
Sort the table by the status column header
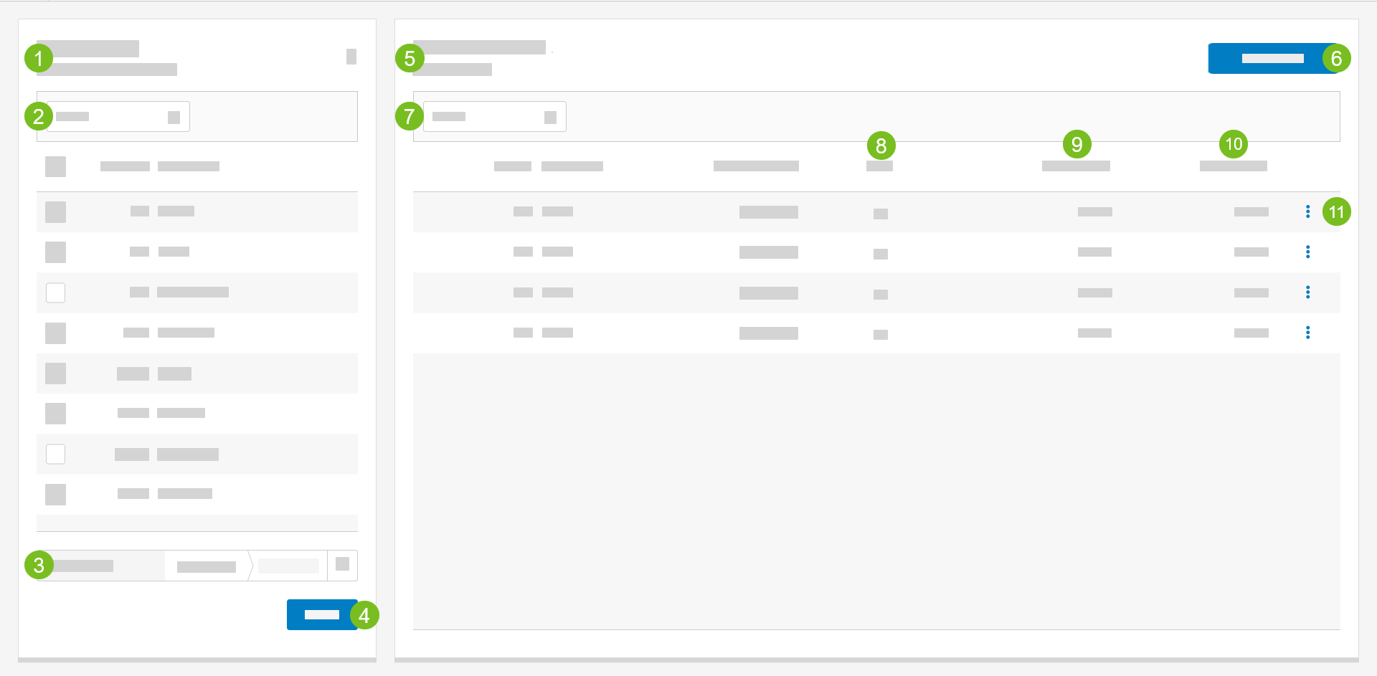pos(879,166)
